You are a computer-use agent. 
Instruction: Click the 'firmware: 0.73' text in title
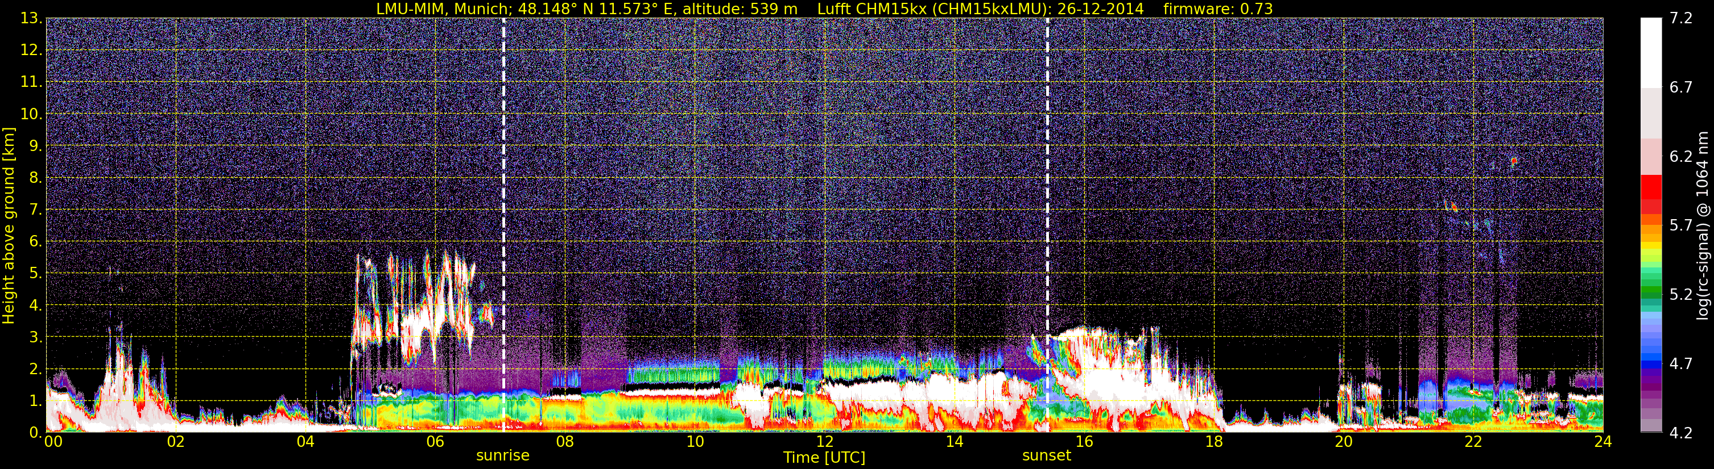pos(1217,9)
